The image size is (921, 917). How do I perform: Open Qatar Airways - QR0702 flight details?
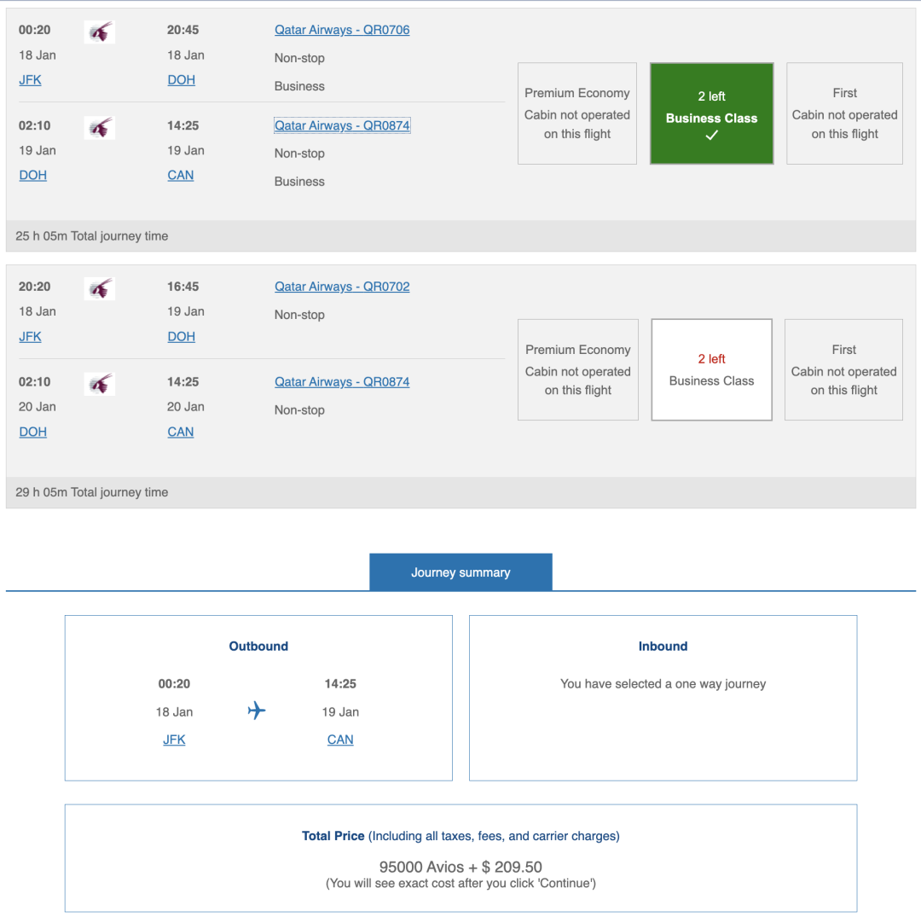pyautogui.click(x=342, y=287)
